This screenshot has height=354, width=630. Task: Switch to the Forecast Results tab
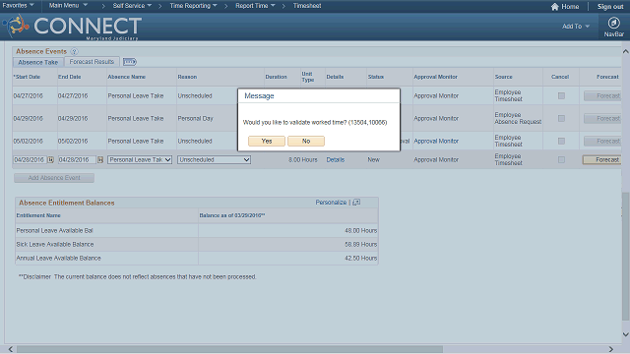coord(92,62)
